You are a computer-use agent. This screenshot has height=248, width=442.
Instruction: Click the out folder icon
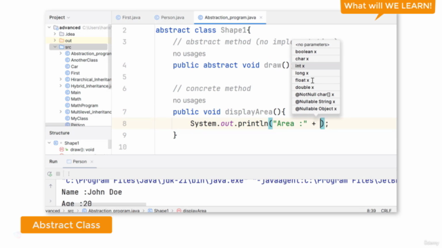tap(61, 41)
